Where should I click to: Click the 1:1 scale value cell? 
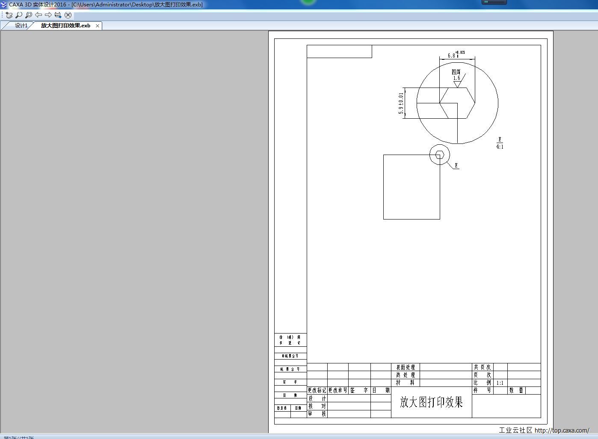coord(500,383)
